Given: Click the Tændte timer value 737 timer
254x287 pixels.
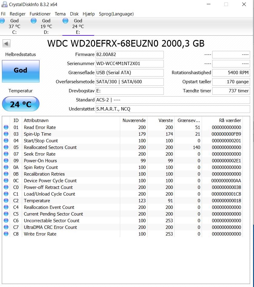Looking at the screenshot, I should tap(231, 91).
